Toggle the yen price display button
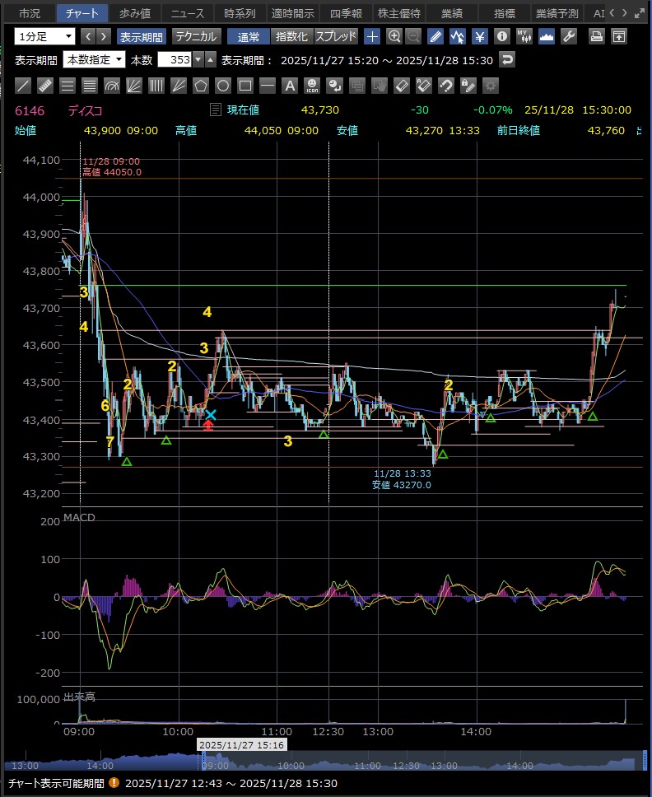Viewport: 652px width, 797px height. (479, 36)
